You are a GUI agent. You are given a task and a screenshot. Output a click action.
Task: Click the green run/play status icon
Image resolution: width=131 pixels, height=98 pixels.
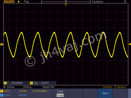(x=19, y=2)
